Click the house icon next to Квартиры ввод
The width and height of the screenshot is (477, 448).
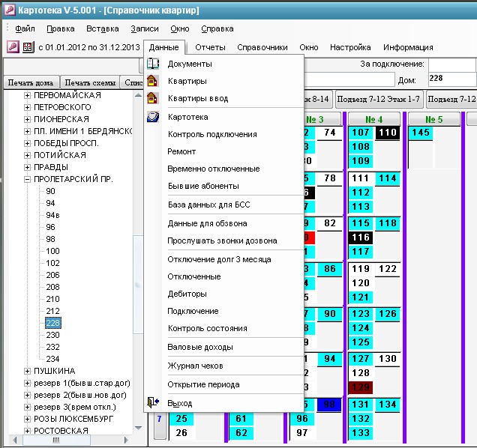coord(152,98)
